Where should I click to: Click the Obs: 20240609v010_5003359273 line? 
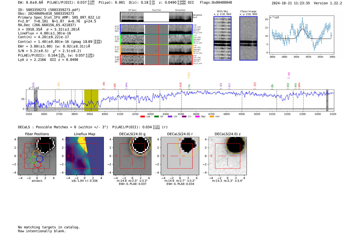coord(46,14)
